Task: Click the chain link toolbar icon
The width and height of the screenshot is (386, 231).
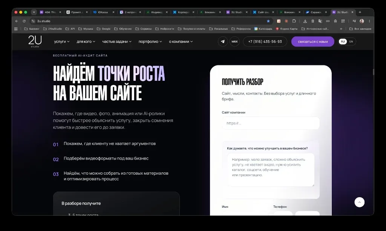Action: (328, 21)
